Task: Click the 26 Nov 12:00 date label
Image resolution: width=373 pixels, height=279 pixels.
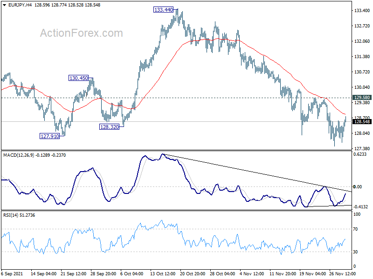Action: [x=343, y=274]
